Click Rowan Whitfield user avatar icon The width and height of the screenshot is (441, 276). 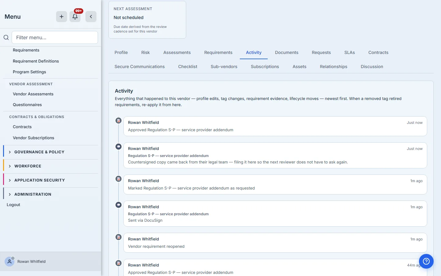[x=9, y=262]
